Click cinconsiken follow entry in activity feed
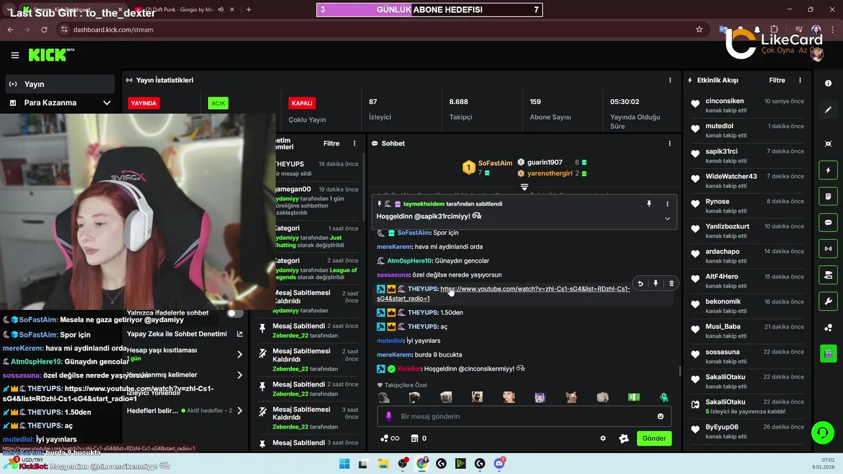This screenshot has width=843, height=474. 747,105
